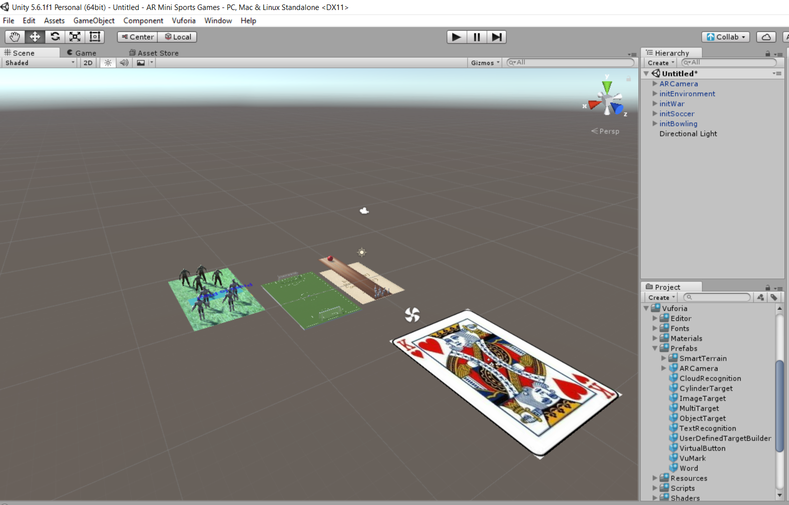Select initBowling in Hierarchy
Viewport: 789px width, 505px height.
(678, 124)
